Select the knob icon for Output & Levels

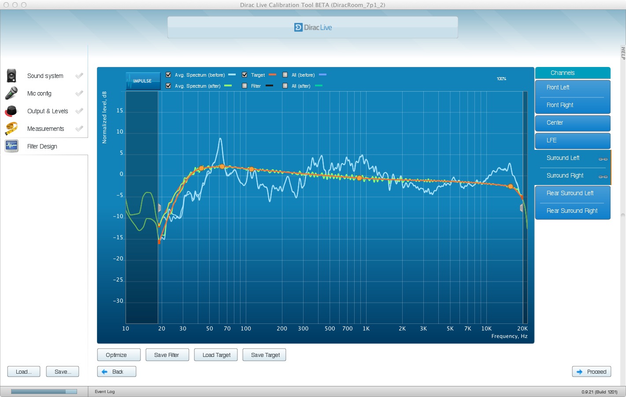(11, 111)
